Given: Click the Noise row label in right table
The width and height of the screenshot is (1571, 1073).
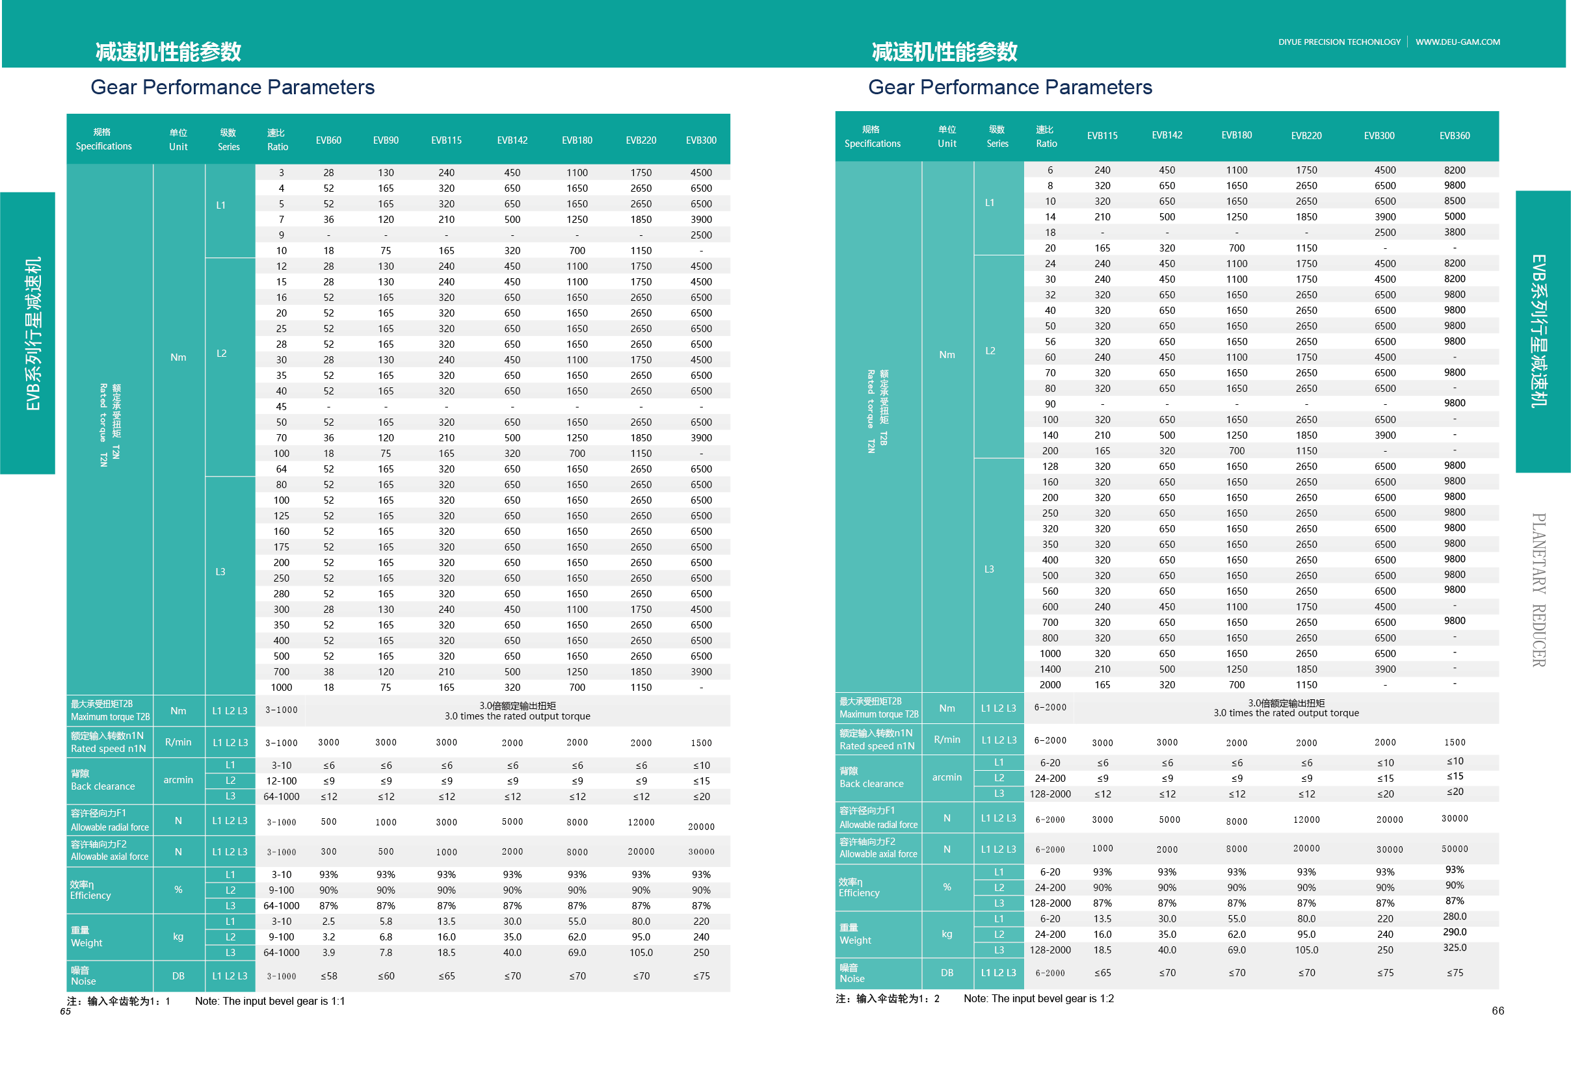Looking at the screenshot, I should [x=852, y=978].
